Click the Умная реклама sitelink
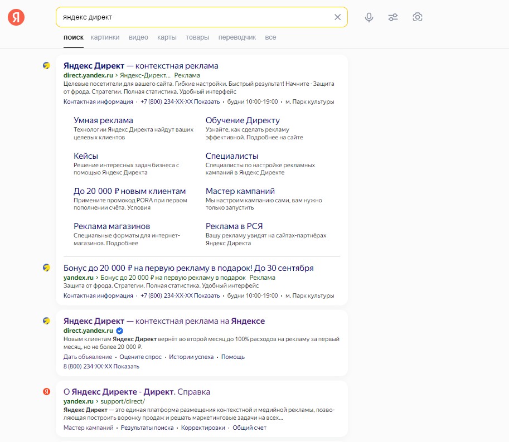Image resolution: width=509 pixels, height=442 pixels. [x=103, y=120]
